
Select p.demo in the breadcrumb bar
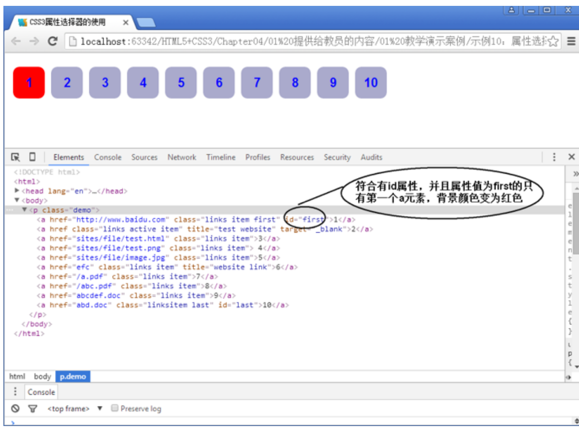pos(73,376)
